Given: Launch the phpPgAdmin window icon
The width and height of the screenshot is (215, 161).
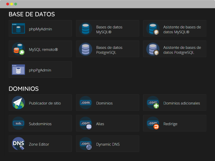Looking at the screenshot, I should coord(18,69).
